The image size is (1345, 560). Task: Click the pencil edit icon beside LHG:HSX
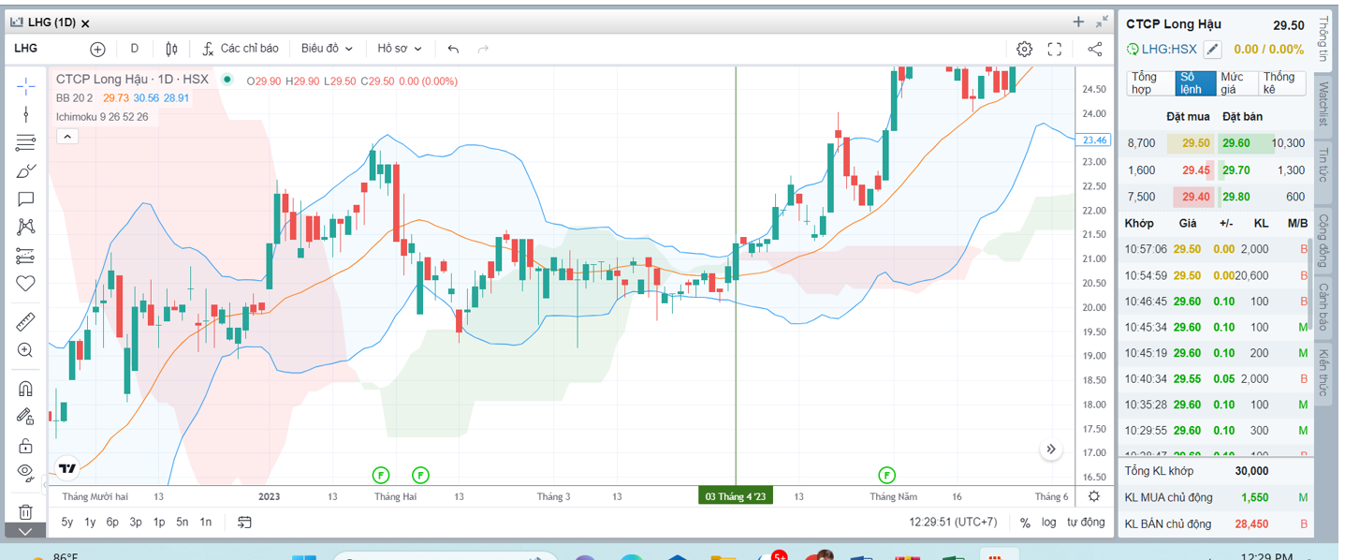click(x=1213, y=50)
